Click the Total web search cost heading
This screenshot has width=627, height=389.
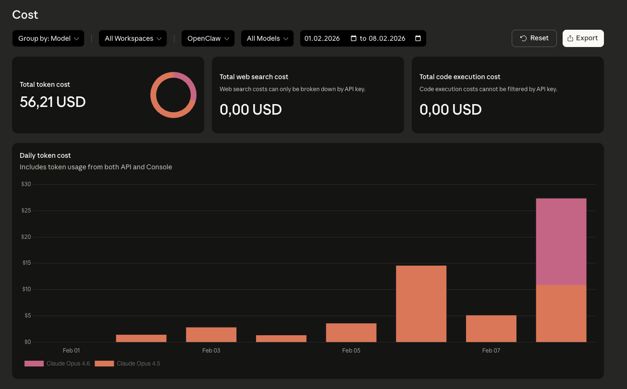click(x=254, y=77)
